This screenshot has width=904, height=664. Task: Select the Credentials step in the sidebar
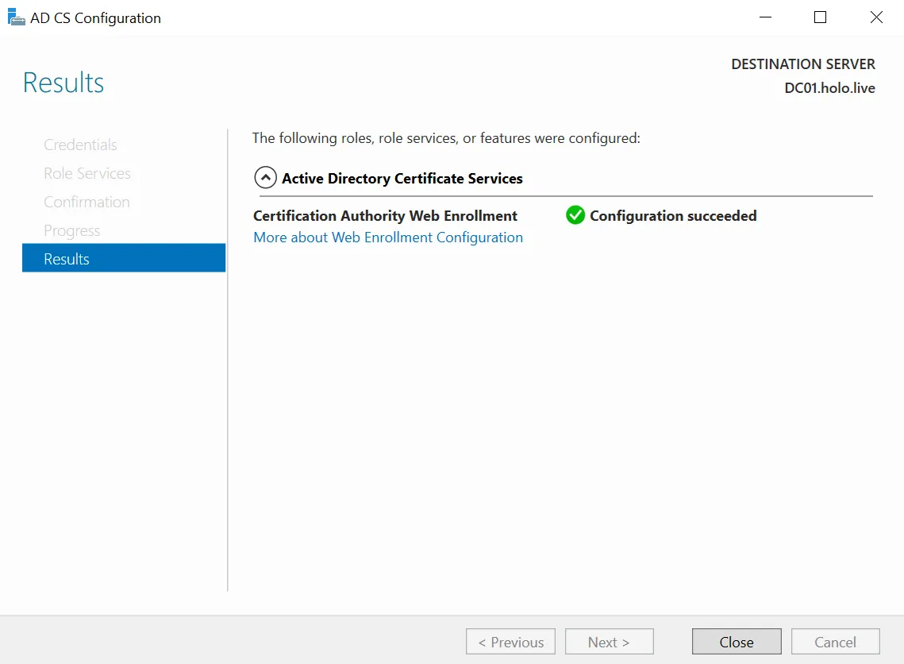[x=80, y=145]
